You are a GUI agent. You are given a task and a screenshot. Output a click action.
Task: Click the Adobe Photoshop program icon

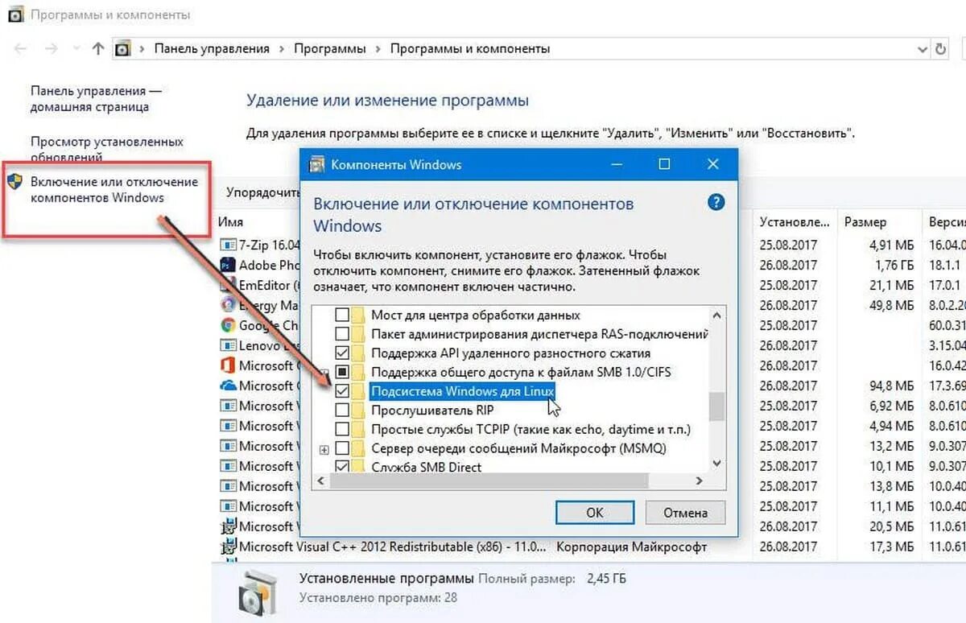tap(228, 264)
